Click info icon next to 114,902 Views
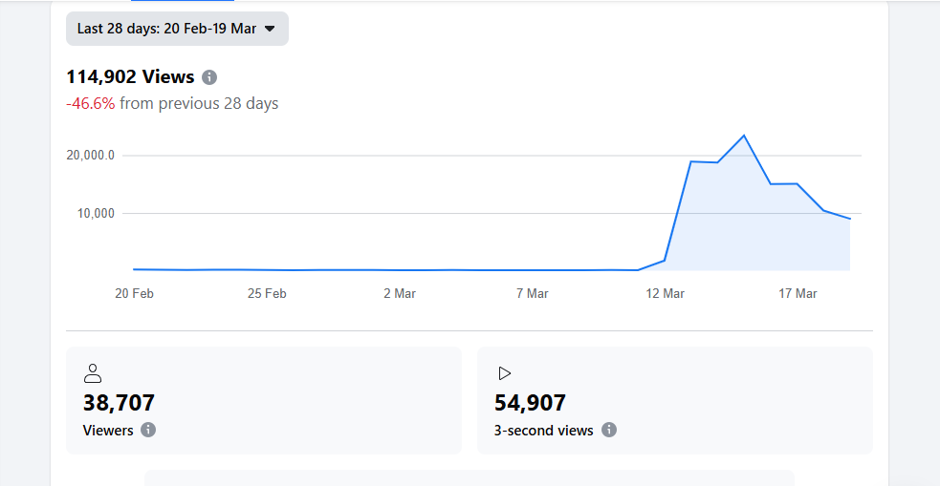940x486 pixels. point(209,77)
